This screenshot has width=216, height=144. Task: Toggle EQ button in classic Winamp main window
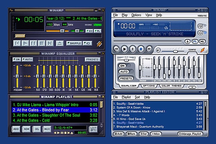pyautogui.click(x=89, y=31)
